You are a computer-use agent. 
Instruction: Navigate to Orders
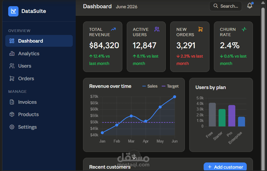(x=39, y=78)
